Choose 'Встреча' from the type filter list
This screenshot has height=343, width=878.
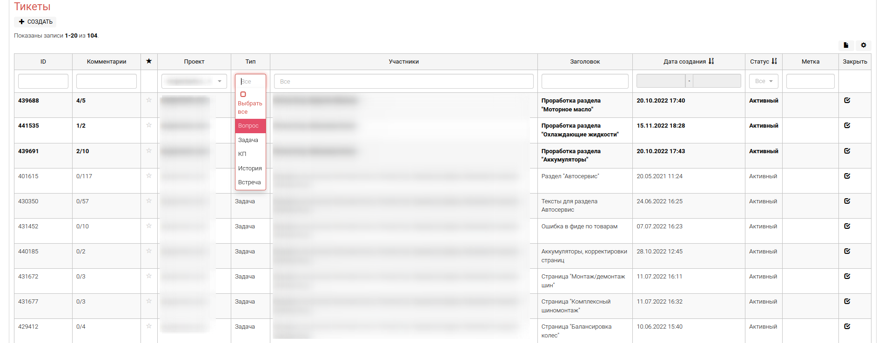(x=249, y=182)
